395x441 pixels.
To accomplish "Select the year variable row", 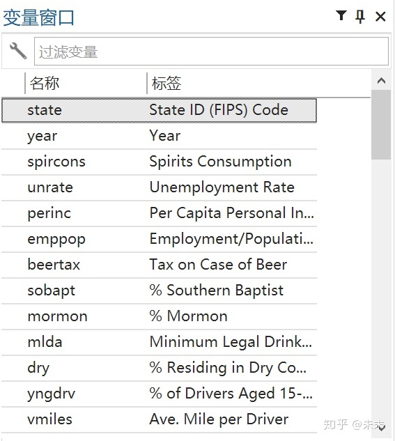I will coord(159,136).
